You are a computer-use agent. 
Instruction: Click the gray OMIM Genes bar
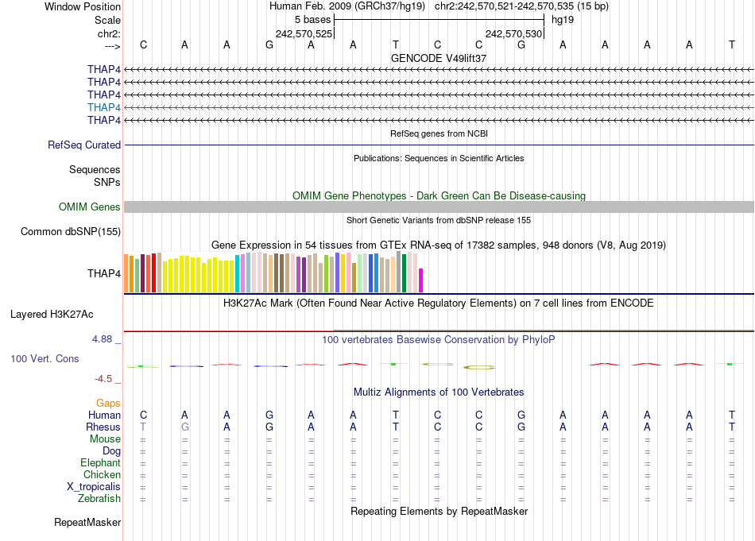439,207
